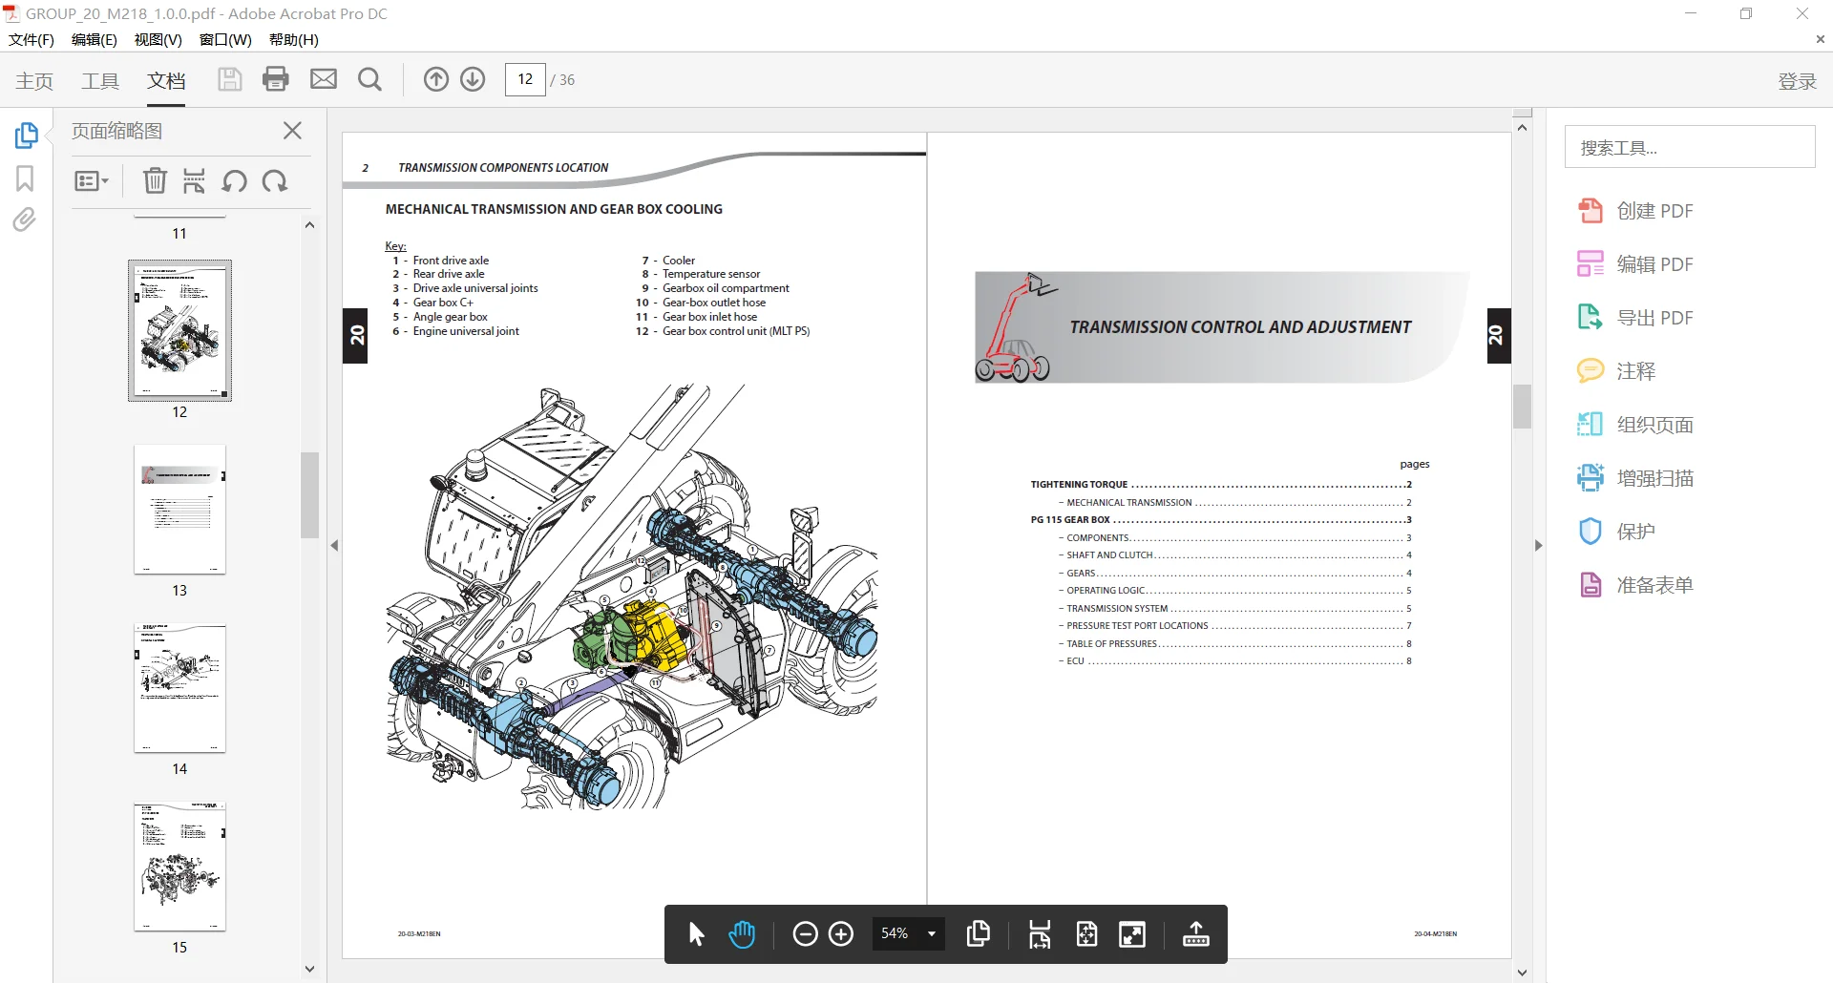Image resolution: width=1833 pixels, height=983 pixels.
Task: Open the 帮助(H) menu
Action: 294,39
